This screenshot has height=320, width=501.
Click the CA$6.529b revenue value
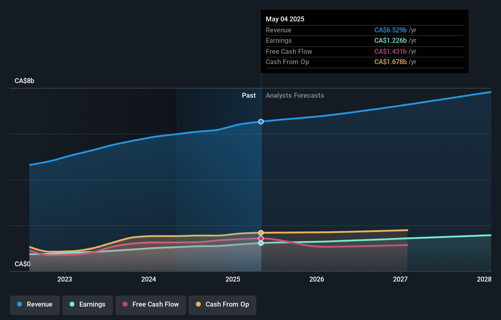391,30
